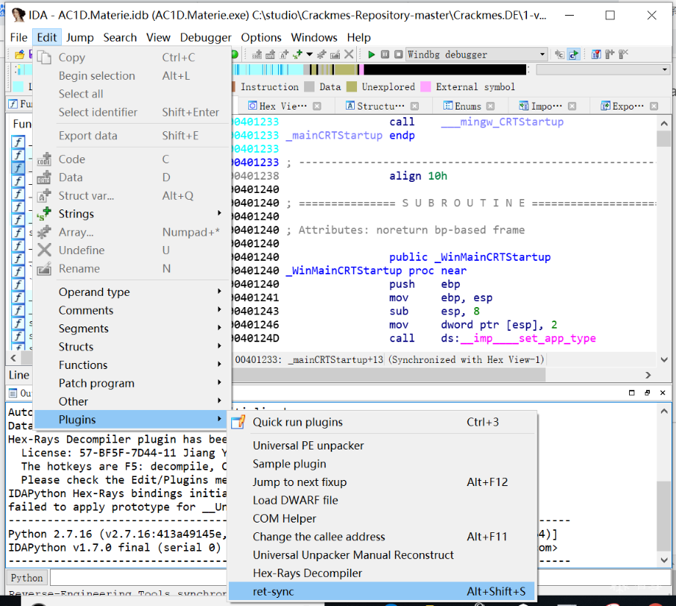Click the olive Unexplored legend swatch
This screenshot has height=606, width=676.
click(352, 86)
